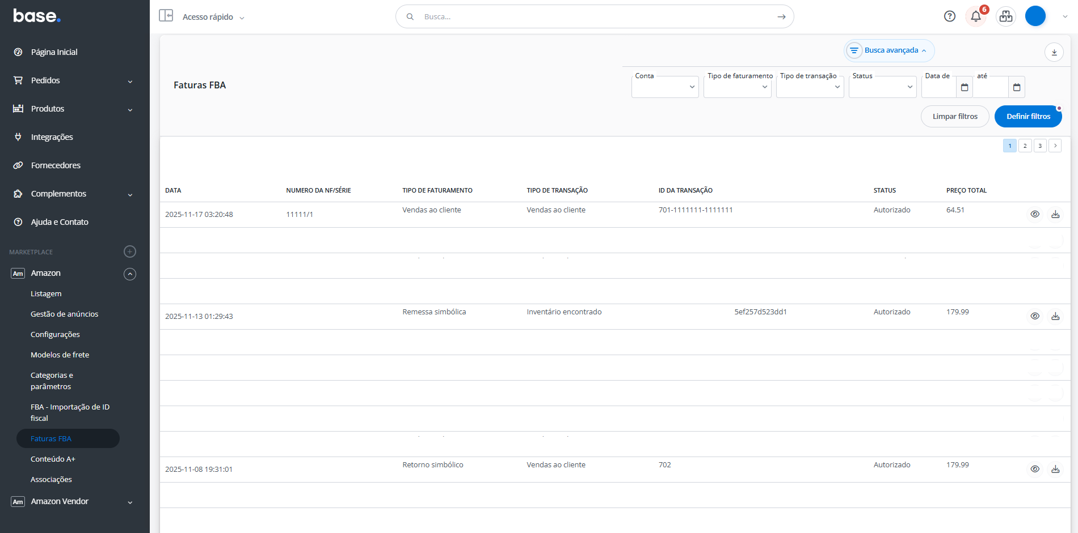Click the help question mark icon
1078x533 pixels.
(949, 16)
